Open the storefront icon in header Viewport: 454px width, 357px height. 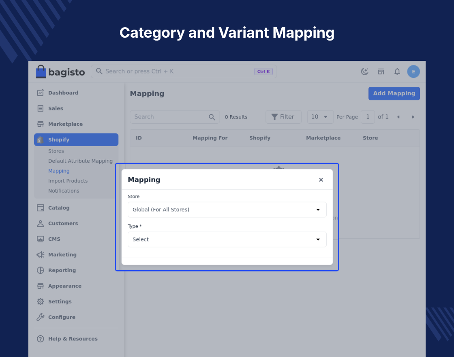[381, 71]
